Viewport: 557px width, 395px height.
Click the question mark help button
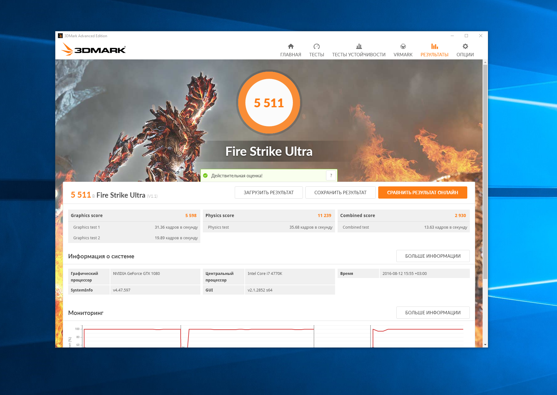point(331,175)
